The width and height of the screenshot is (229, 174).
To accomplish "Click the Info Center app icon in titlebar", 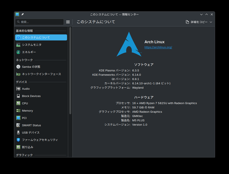I will point(17,14).
